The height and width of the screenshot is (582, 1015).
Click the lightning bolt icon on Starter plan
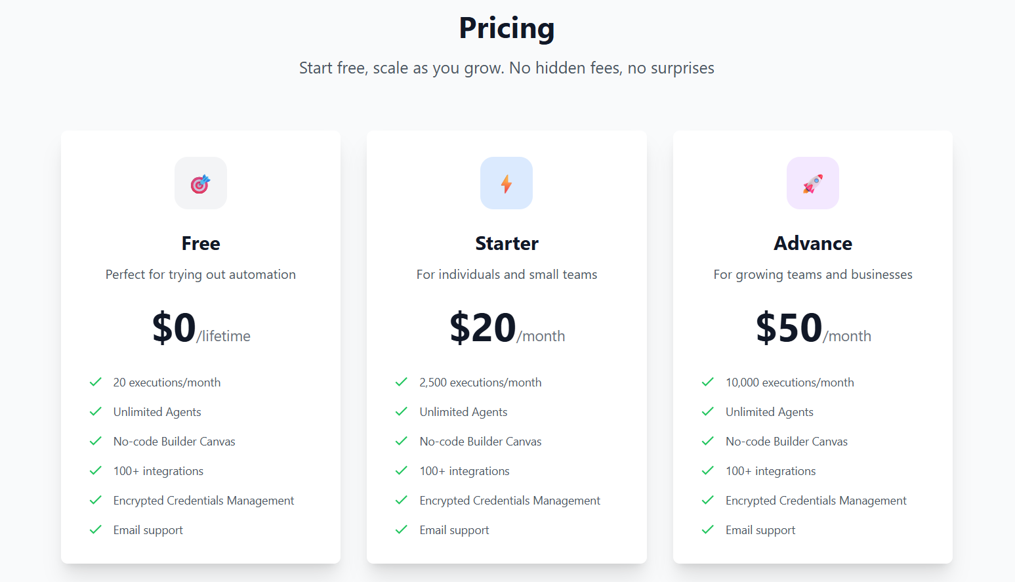point(507,184)
